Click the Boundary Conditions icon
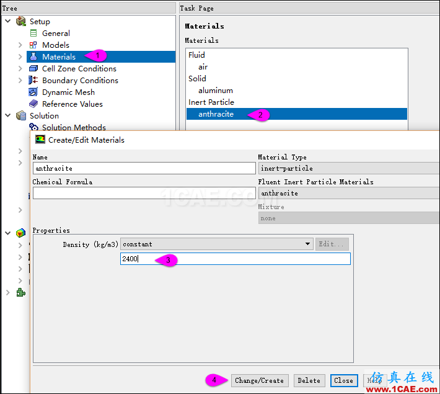This screenshot has width=440, height=394. 33,80
